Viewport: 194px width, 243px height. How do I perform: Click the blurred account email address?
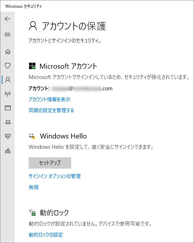click(82, 89)
